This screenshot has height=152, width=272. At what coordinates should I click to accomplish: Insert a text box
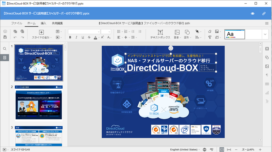160,34
